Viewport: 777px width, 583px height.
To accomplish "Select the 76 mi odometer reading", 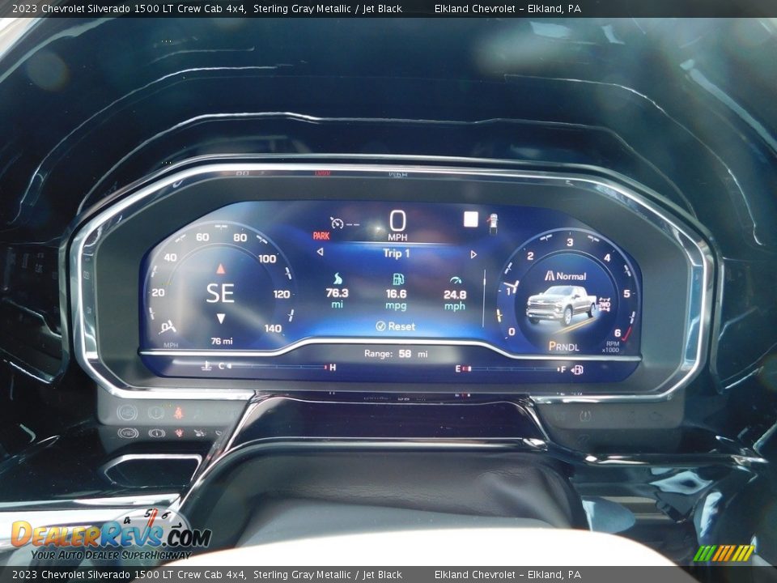I will [x=222, y=341].
